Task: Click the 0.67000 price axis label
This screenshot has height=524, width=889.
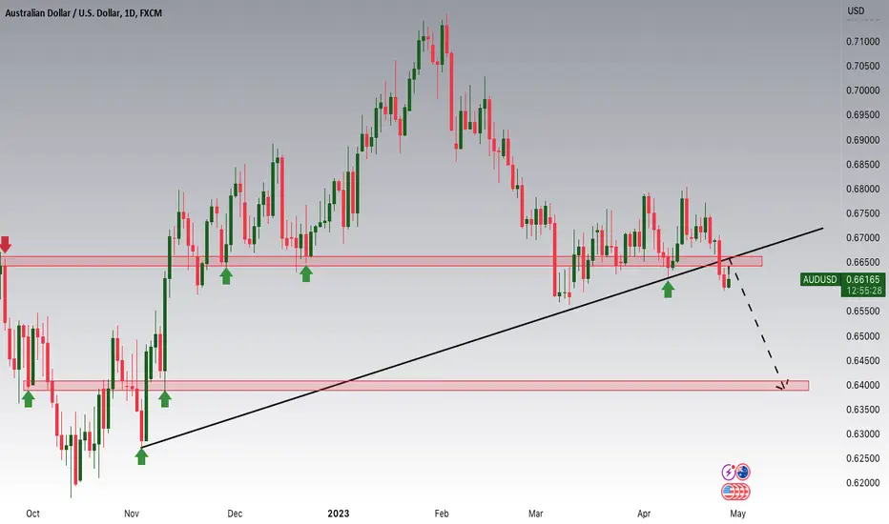Action: [x=863, y=237]
